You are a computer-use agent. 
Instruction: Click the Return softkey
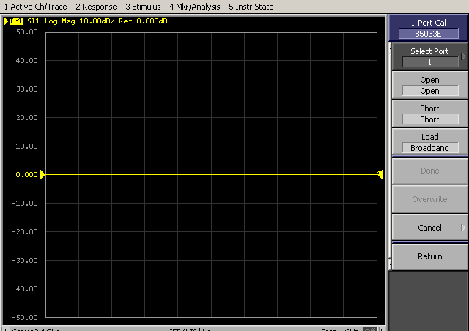[429, 256]
